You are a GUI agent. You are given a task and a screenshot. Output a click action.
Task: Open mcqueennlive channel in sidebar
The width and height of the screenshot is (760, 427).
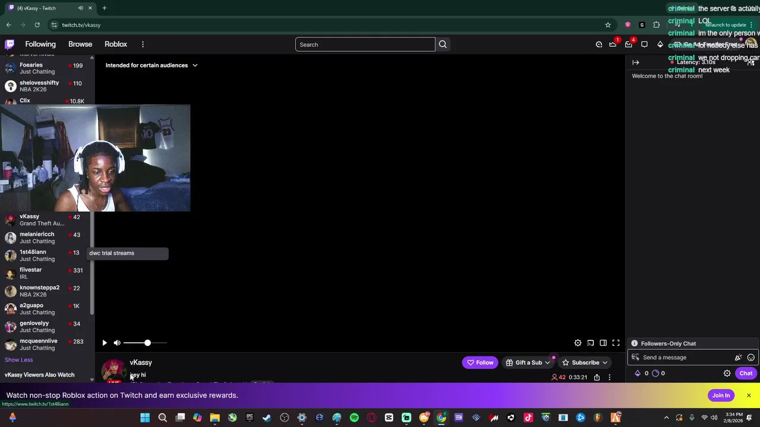[45, 345]
